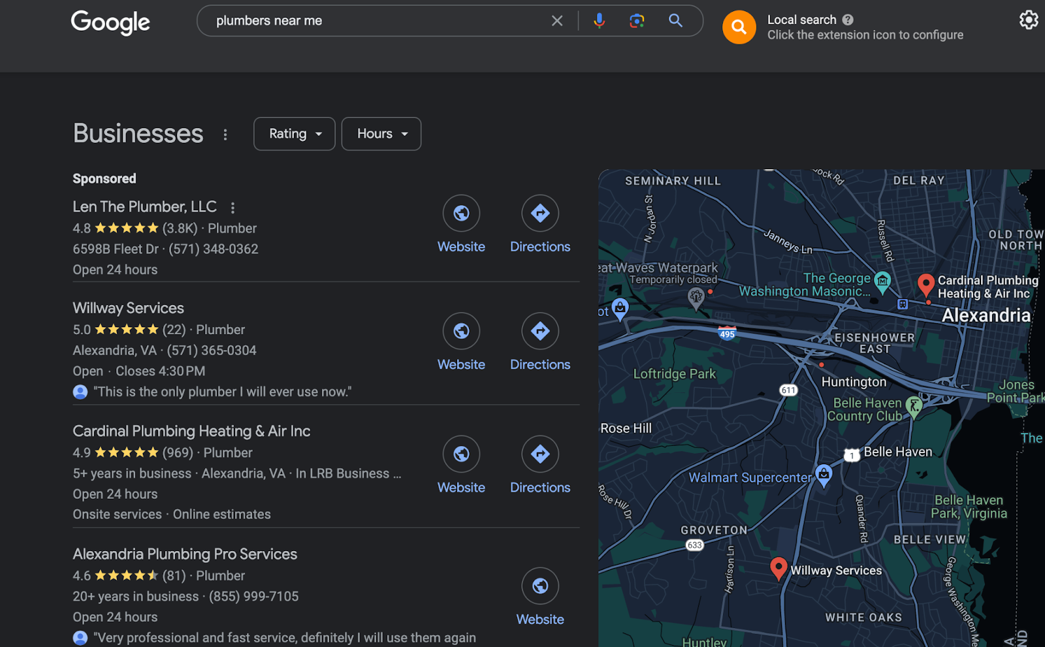Open Alexandria Plumbing Pro Services website icon
The width and height of the screenshot is (1045, 647).
tap(539, 586)
